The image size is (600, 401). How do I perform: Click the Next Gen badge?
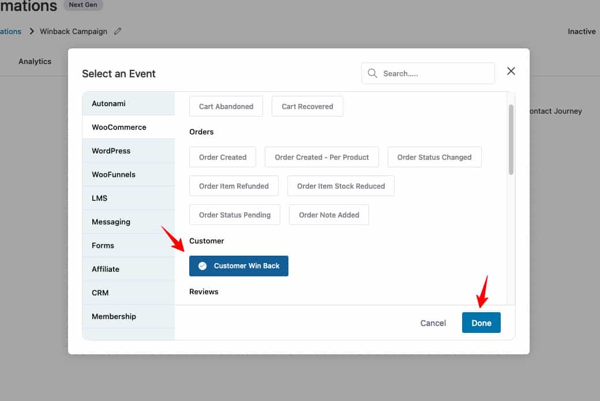click(x=83, y=5)
